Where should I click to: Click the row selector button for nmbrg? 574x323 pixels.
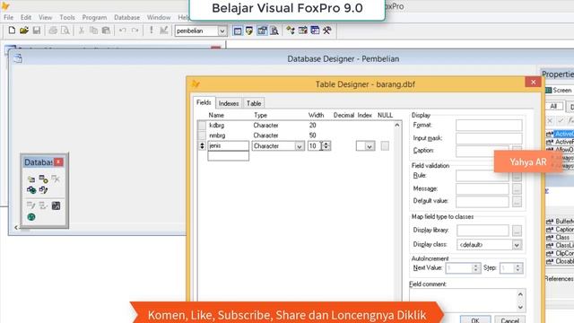[x=202, y=135]
